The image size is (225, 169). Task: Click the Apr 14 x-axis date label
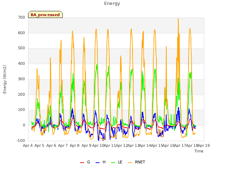pos(145,145)
